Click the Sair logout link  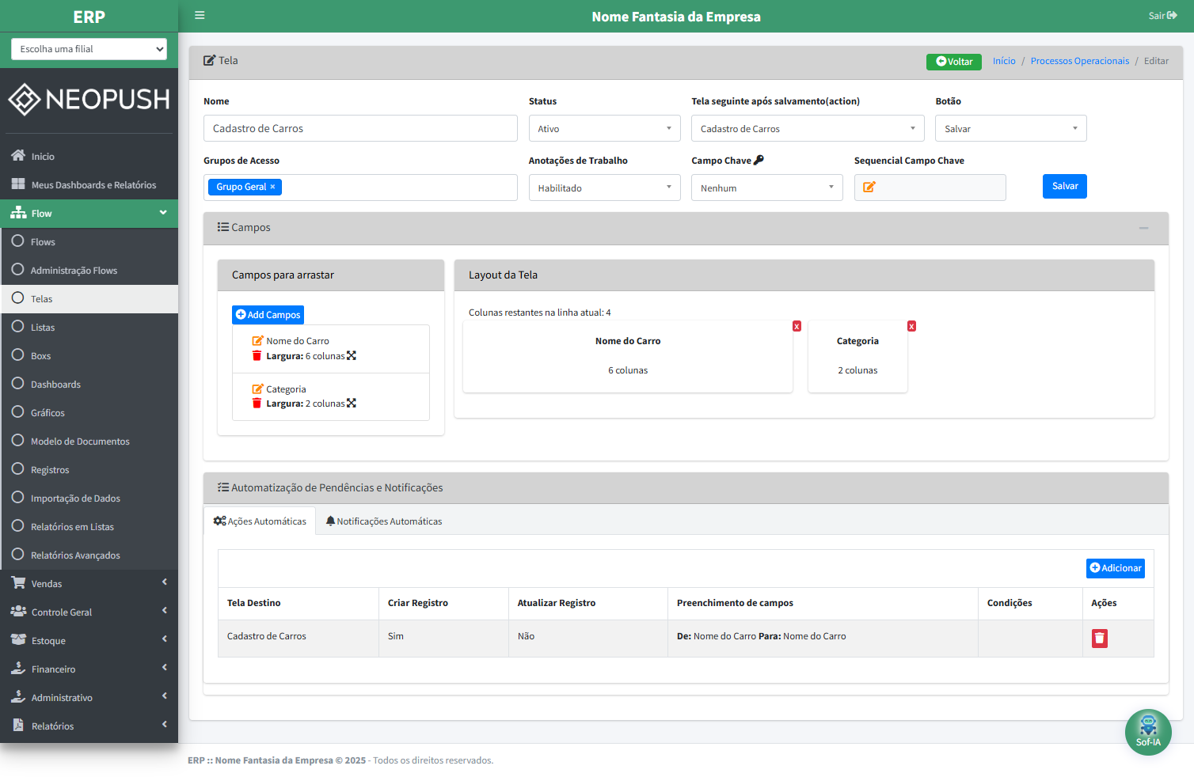tap(1162, 16)
